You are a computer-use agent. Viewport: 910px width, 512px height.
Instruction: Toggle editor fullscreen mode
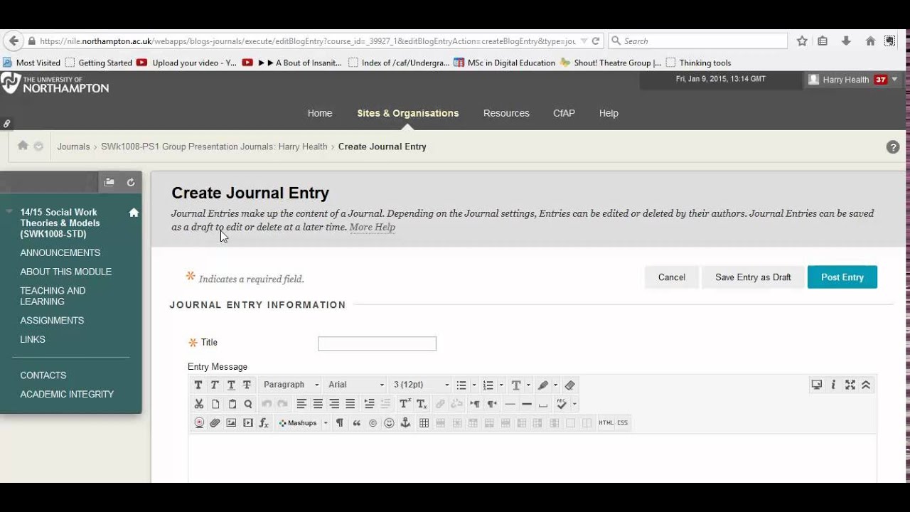coord(850,385)
